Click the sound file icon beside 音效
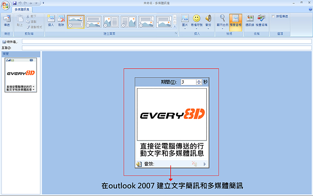The image size is (313, 196). (139, 164)
